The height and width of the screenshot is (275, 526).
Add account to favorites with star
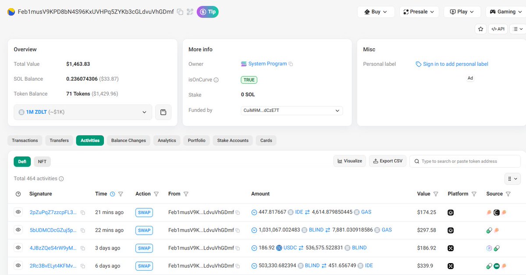click(x=481, y=29)
